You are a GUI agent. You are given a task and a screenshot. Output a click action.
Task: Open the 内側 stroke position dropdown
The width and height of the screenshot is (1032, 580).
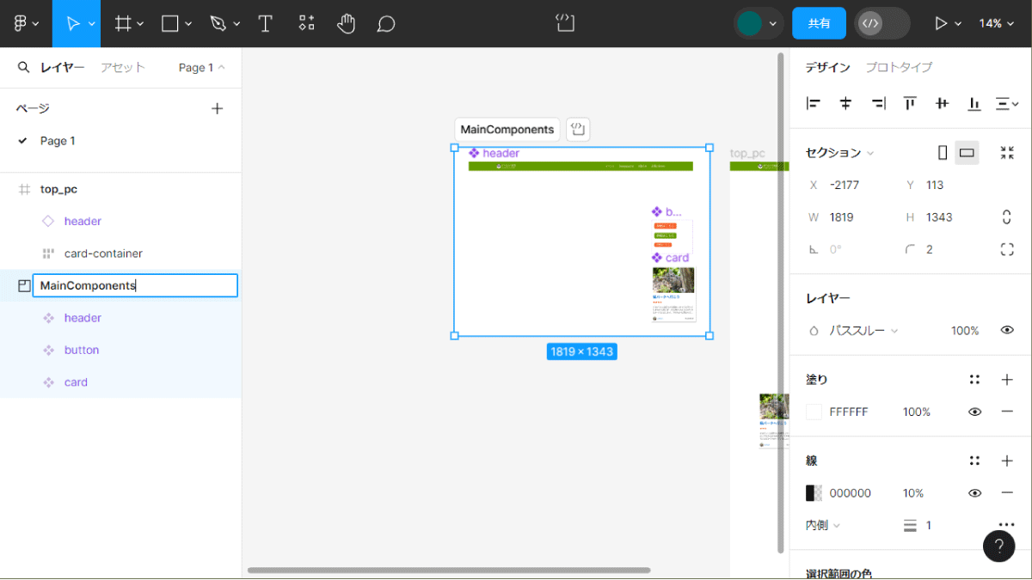[x=823, y=525]
